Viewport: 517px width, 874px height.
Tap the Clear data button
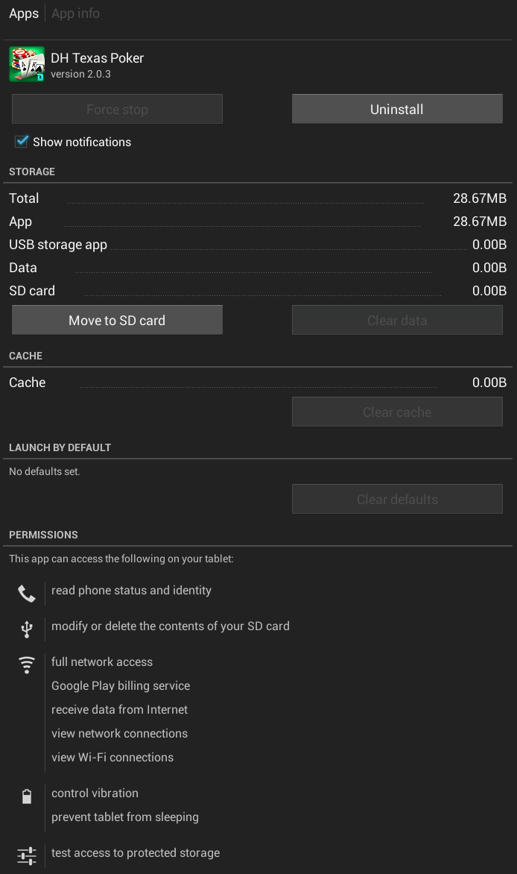click(x=397, y=320)
